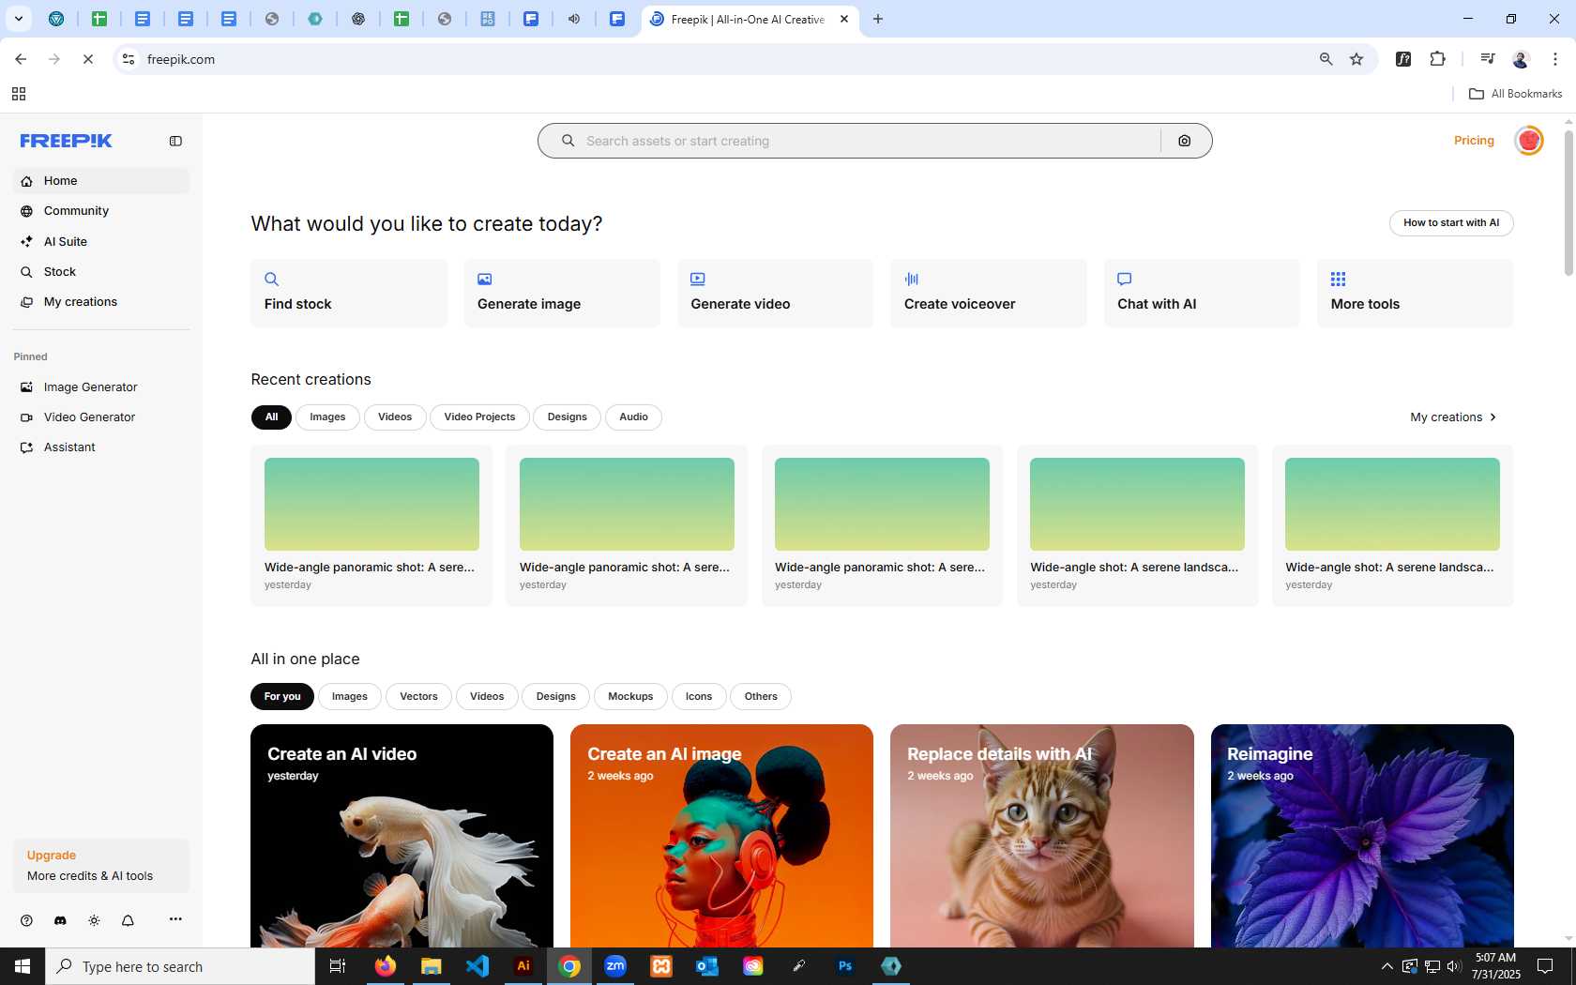Viewport: 1576px width, 985px height.
Task: Select the Video Projects filter
Action: [479, 417]
